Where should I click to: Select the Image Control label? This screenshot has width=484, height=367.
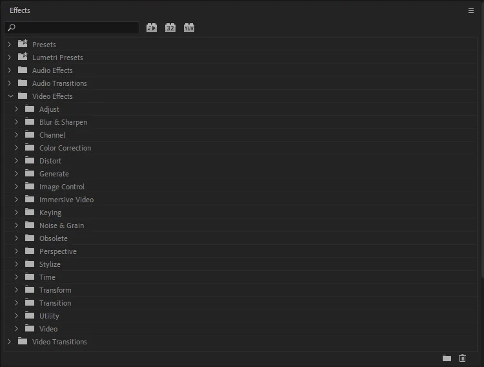point(62,187)
